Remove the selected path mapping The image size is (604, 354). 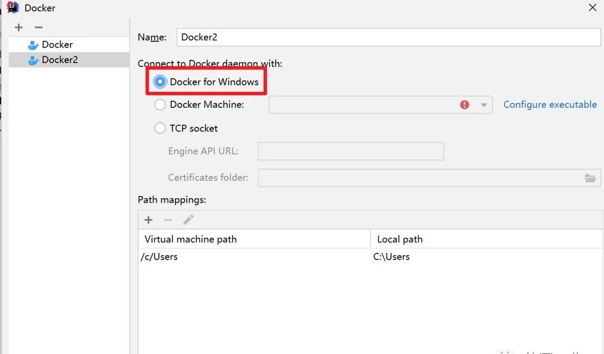click(x=168, y=219)
